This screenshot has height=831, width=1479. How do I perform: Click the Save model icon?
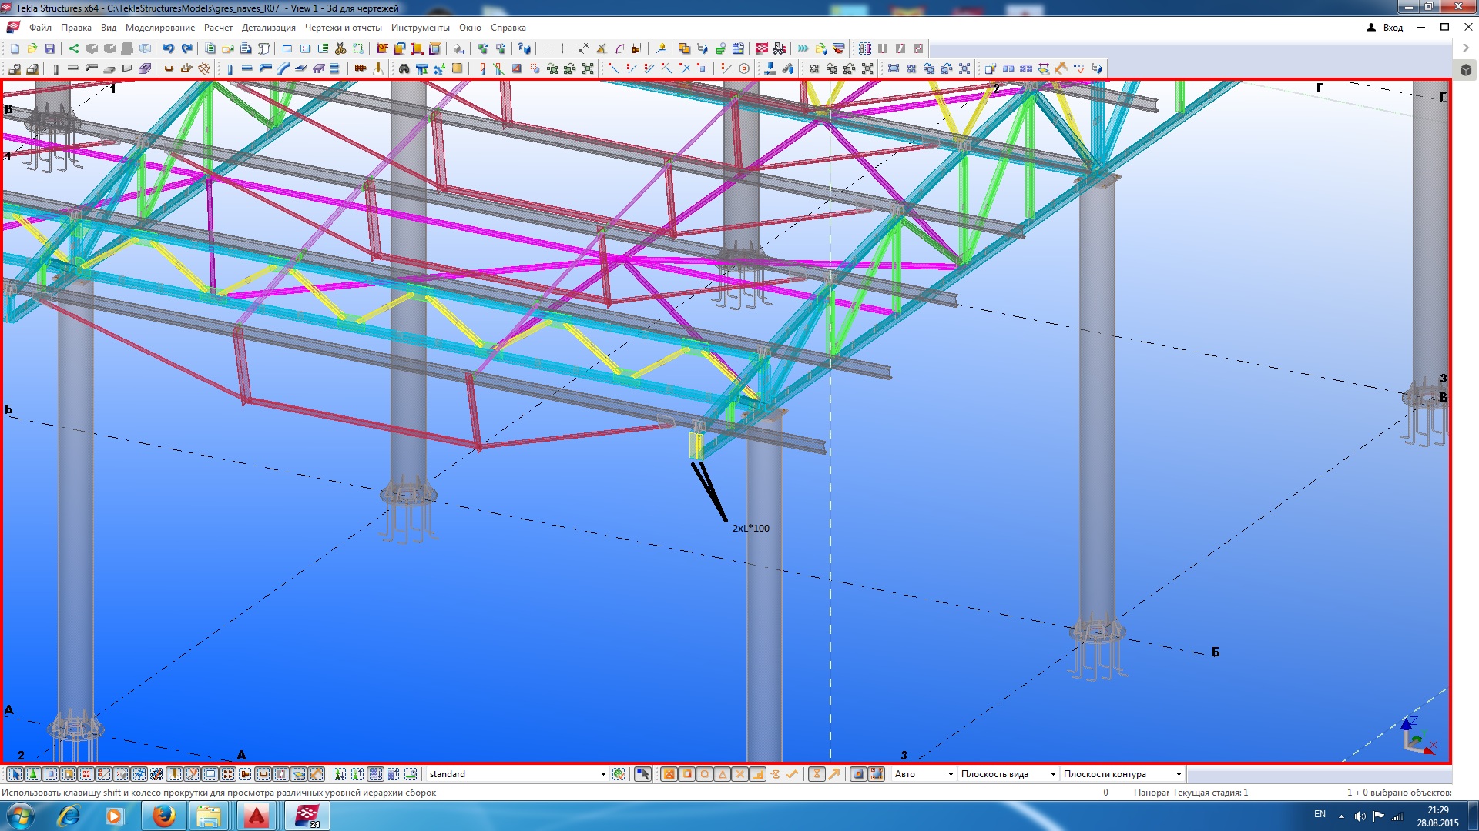[x=50, y=48]
